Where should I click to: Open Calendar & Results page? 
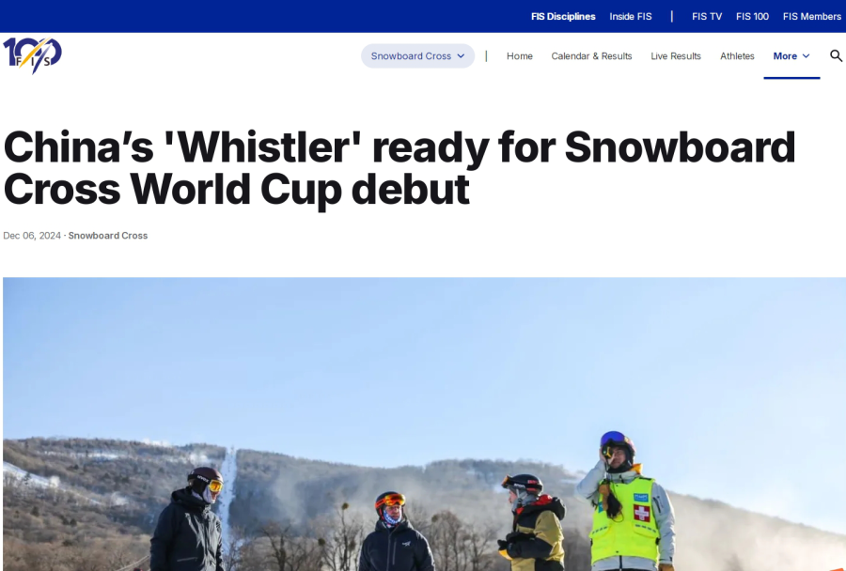591,56
